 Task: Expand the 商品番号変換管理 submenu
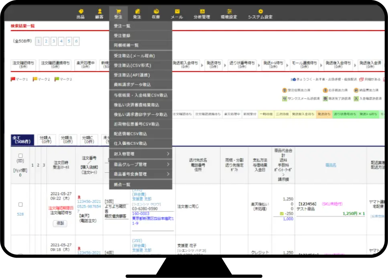141,174
